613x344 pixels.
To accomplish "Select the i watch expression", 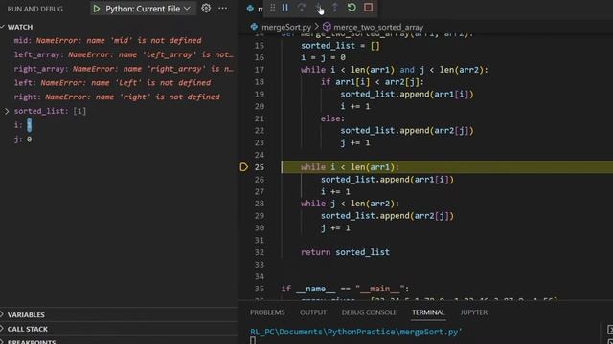I will pos(23,125).
